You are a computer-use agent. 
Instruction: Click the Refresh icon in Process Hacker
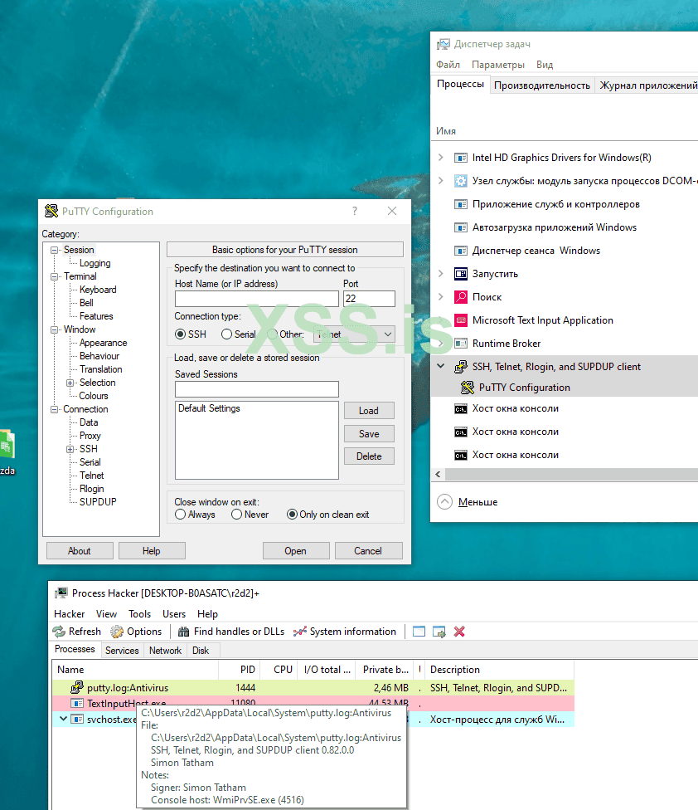tap(60, 632)
